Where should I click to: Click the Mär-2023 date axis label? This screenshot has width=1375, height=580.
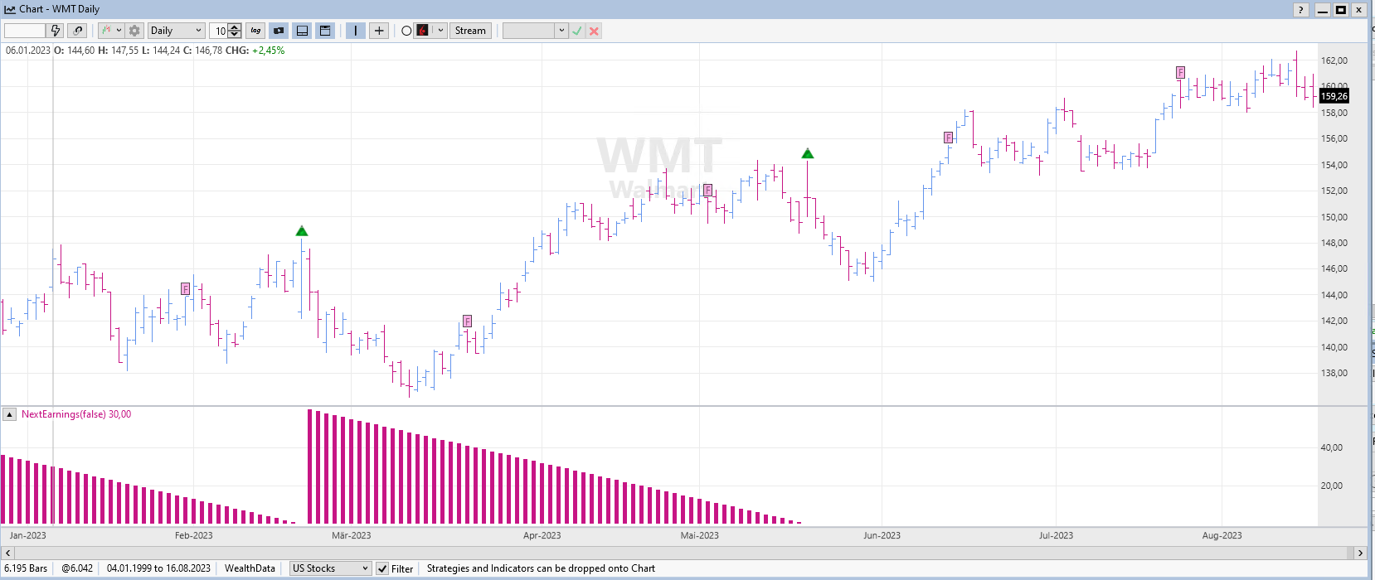[x=352, y=535]
